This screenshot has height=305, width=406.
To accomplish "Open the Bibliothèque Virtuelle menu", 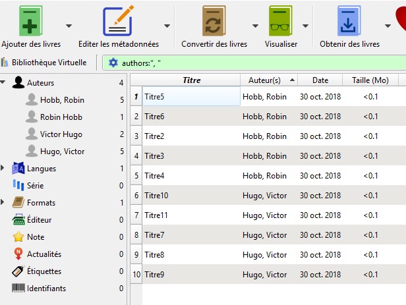I will click(x=44, y=63).
